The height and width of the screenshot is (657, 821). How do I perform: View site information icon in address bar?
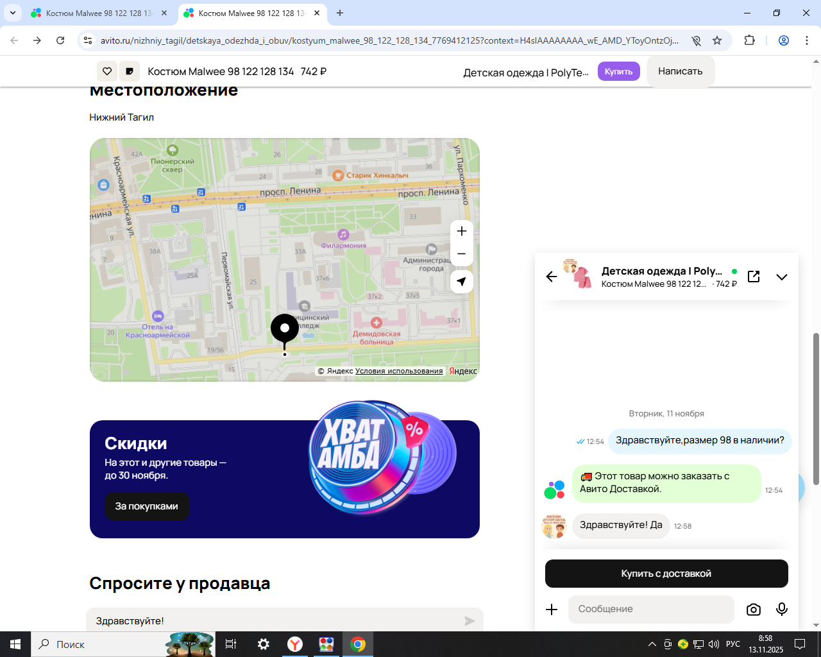click(88, 40)
